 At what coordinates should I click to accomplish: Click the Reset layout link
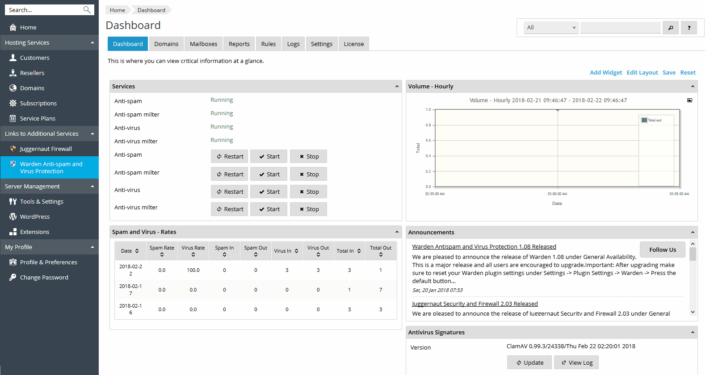click(x=688, y=72)
